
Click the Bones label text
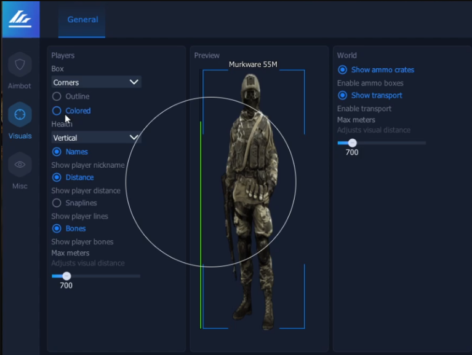(x=76, y=228)
